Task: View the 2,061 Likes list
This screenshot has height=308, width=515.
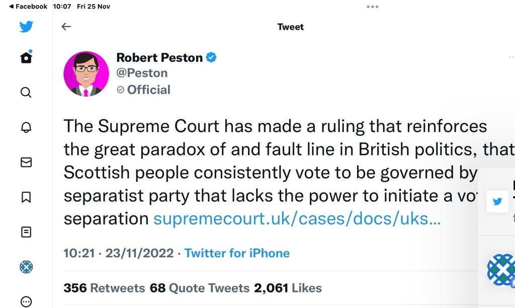Action: click(x=288, y=288)
